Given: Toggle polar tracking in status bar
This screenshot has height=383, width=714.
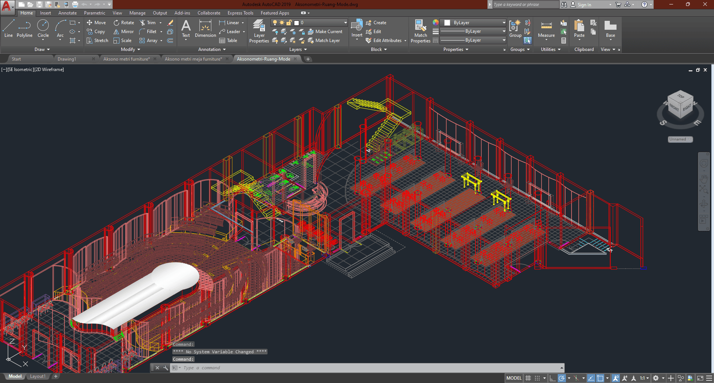Looking at the screenshot, I should point(562,378).
